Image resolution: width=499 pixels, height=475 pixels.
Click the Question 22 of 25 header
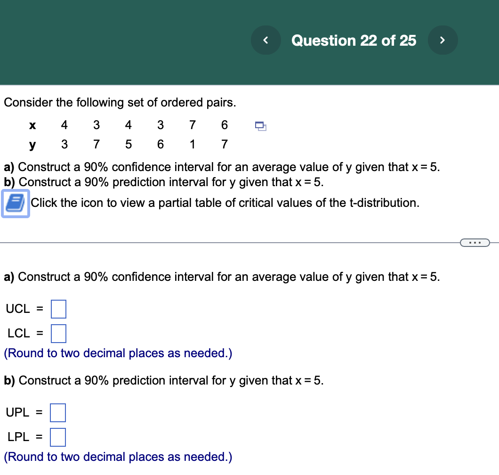354,41
